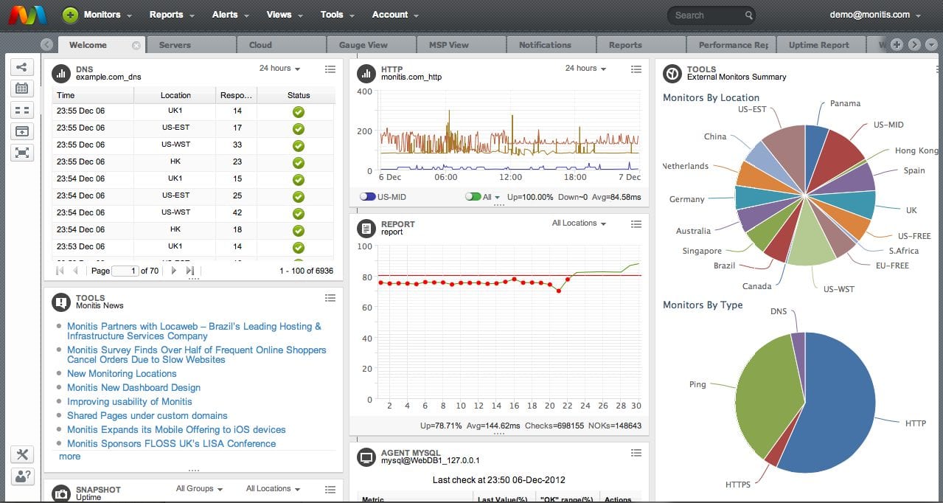Open the Tools dropdown menu
Image resolution: width=943 pixels, height=503 pixels.
[x=337, y=15]
